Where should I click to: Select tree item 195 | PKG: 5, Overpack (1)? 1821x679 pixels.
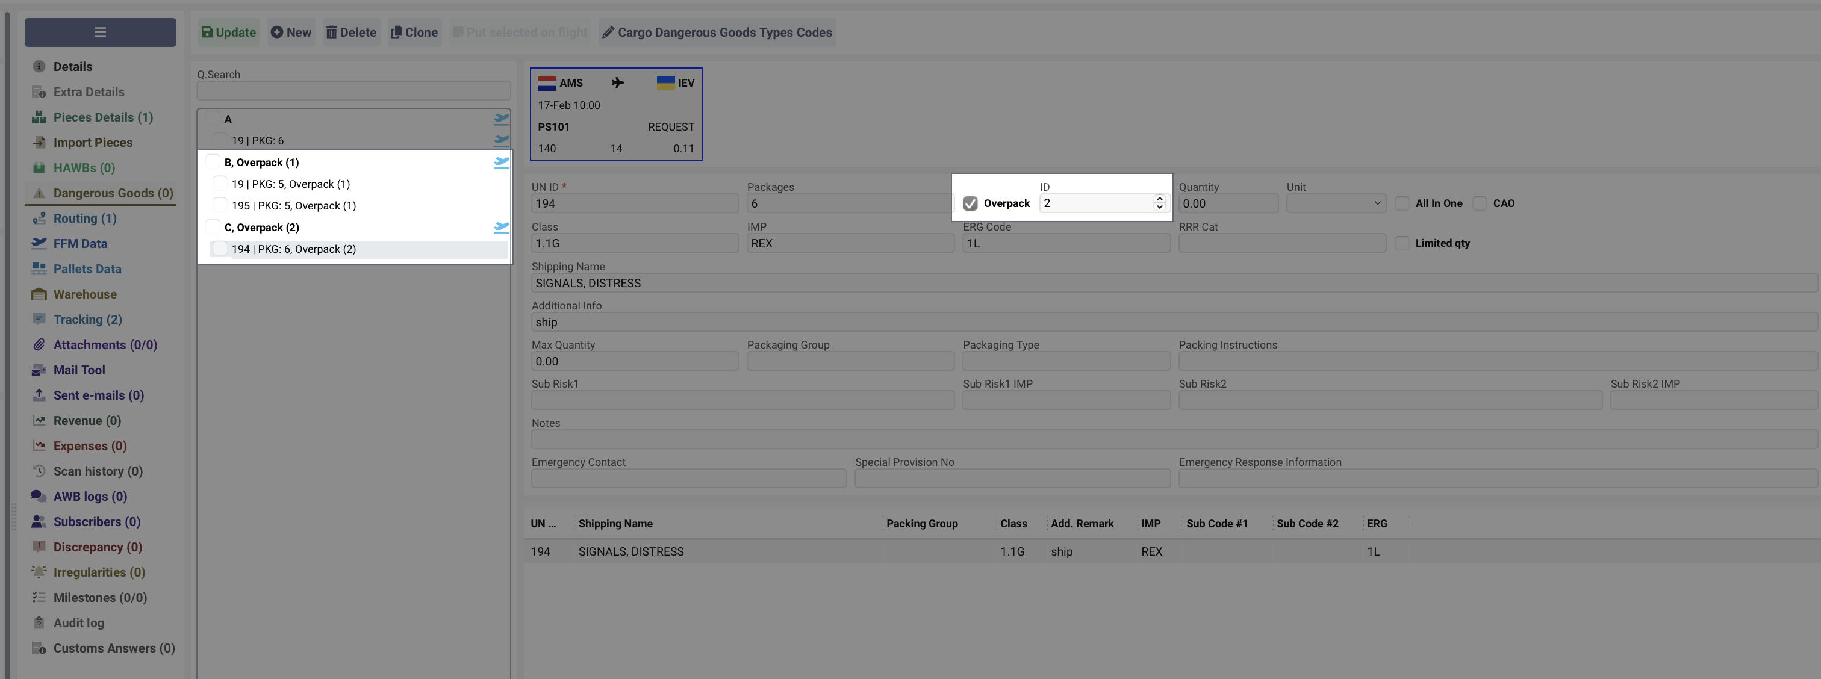pos(293,206)
